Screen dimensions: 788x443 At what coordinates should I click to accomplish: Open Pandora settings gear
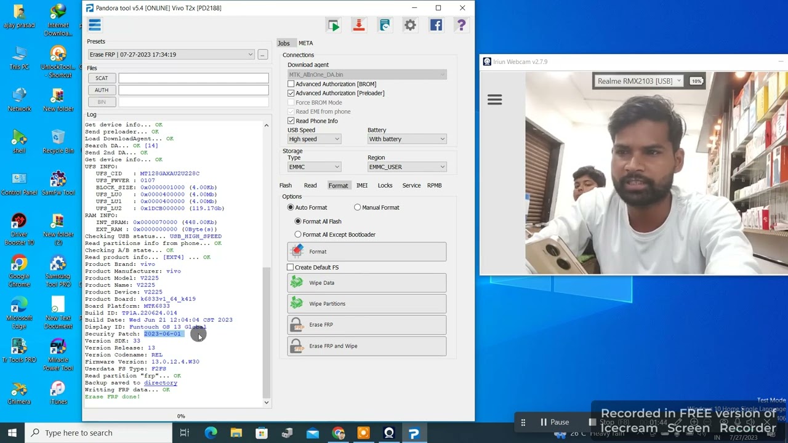[410, 25]
